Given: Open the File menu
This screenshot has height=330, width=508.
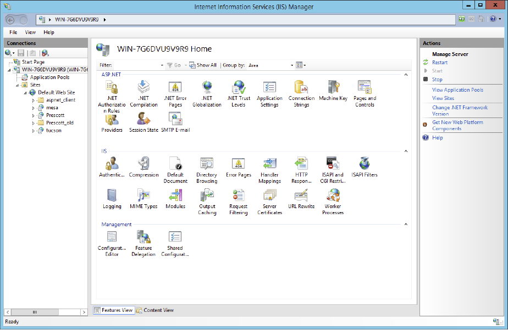Looking at the screenshot, I should point(13,32).
